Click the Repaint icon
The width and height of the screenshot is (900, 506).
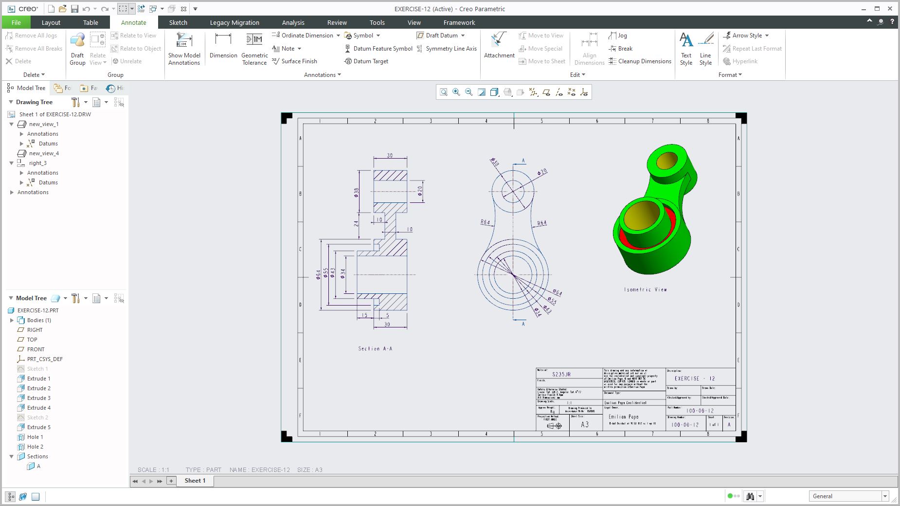coord(482,92)
